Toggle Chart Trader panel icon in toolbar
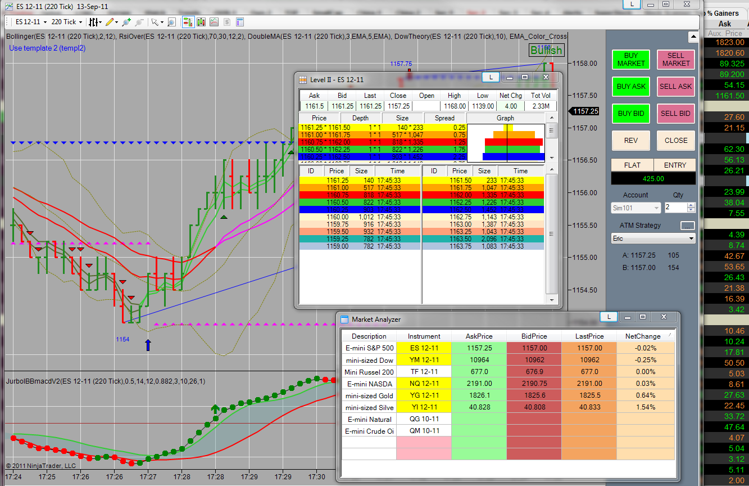749x486 pixels. tap(188, 22)
